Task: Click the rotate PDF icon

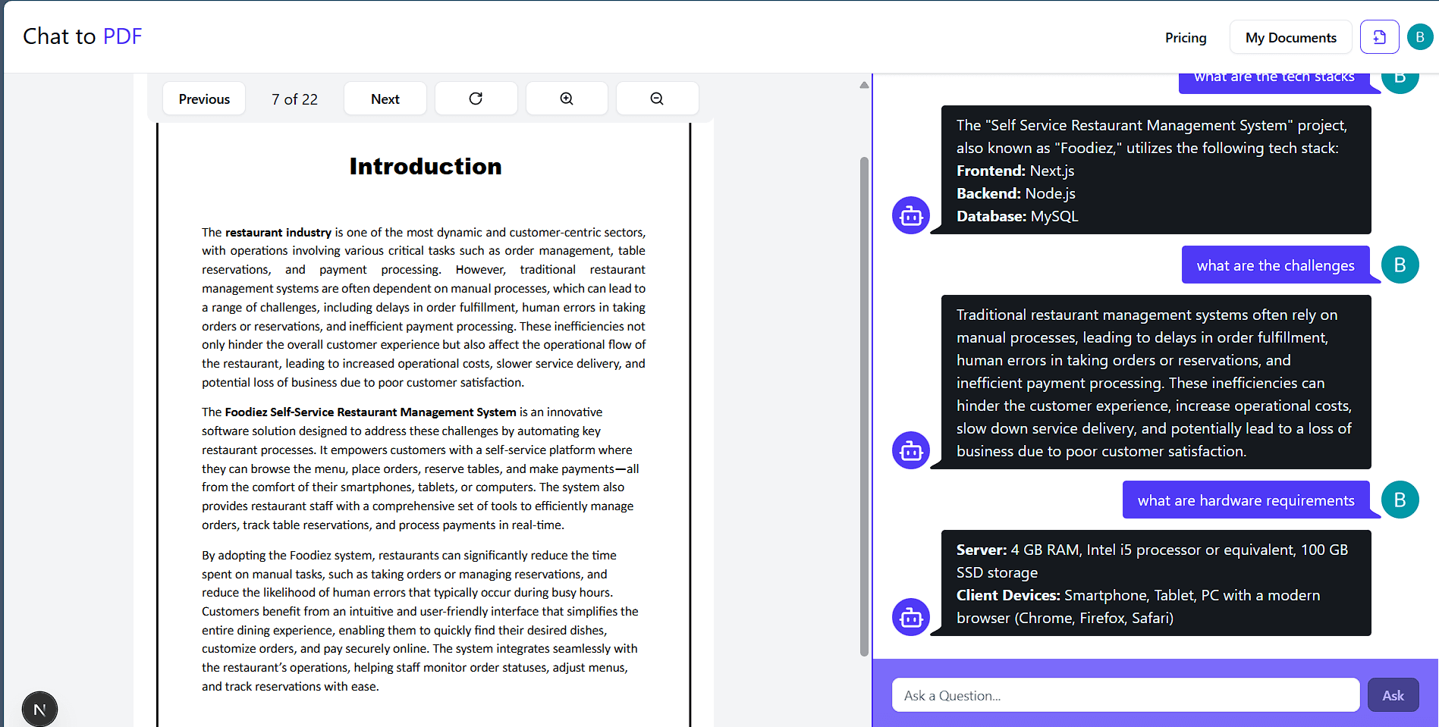Action: pos(476,99)
